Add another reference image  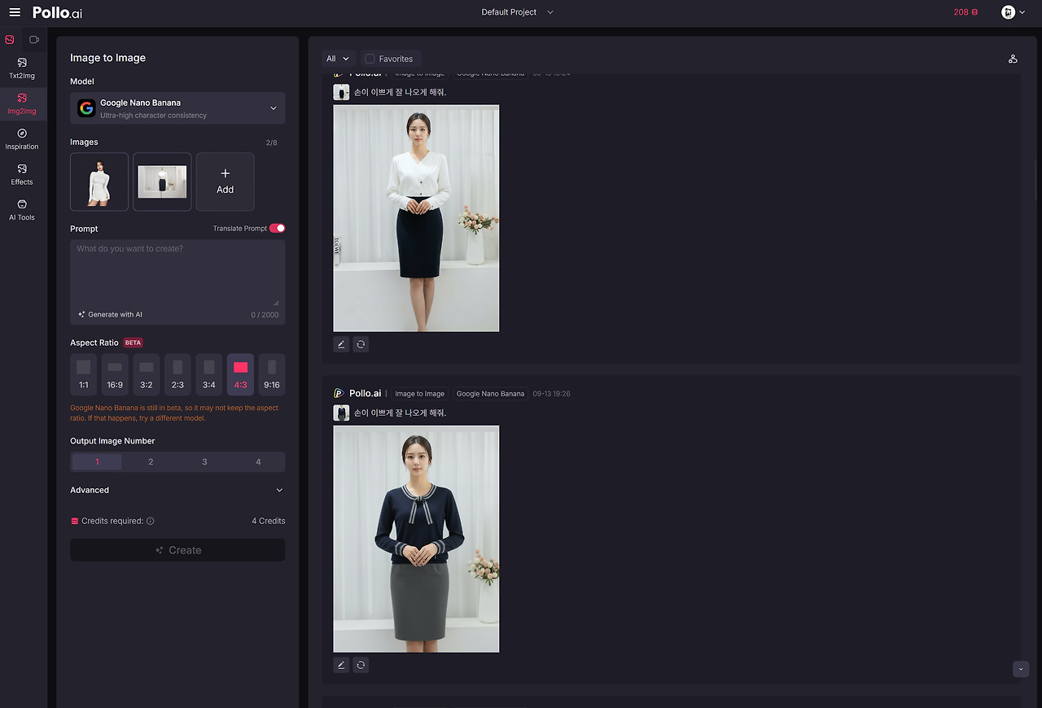pyautogui.click(x=225, y=181)
